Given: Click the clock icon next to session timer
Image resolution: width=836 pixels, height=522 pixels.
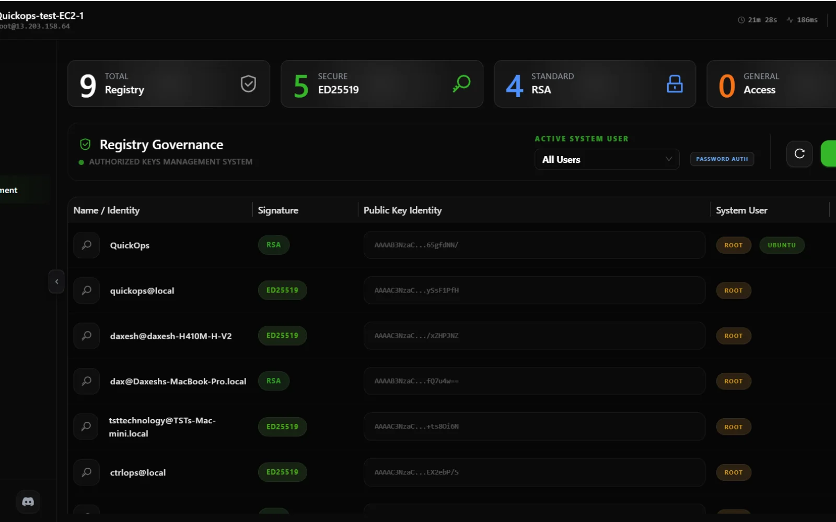Looking at the screenshot, I should (741, 20).
